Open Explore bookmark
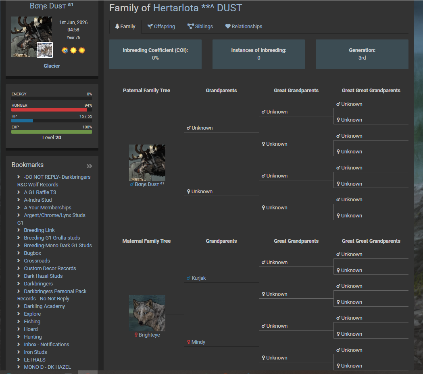 (x=32, y=314)
